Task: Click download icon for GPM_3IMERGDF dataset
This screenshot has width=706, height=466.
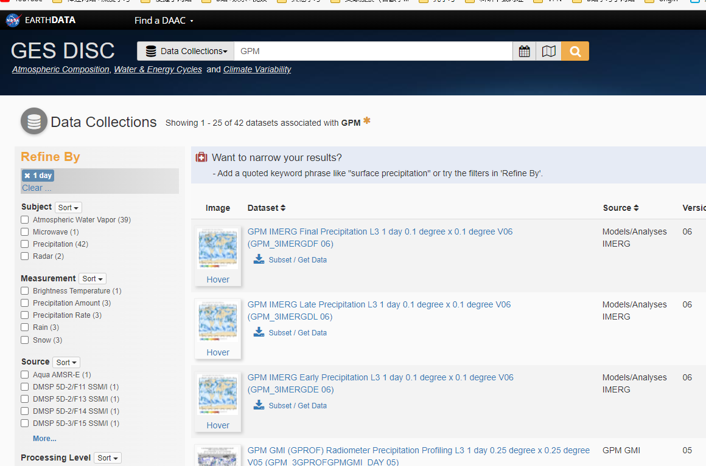Action: coord(259,259)
